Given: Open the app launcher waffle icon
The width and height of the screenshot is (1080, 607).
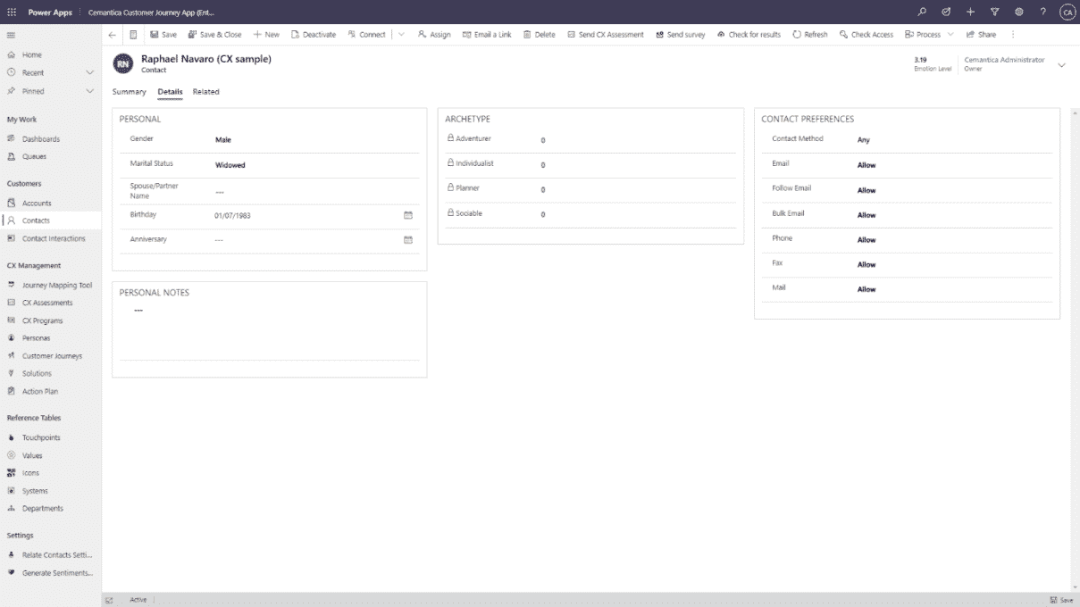Looking at the screenshot, I should click(12, 12).
